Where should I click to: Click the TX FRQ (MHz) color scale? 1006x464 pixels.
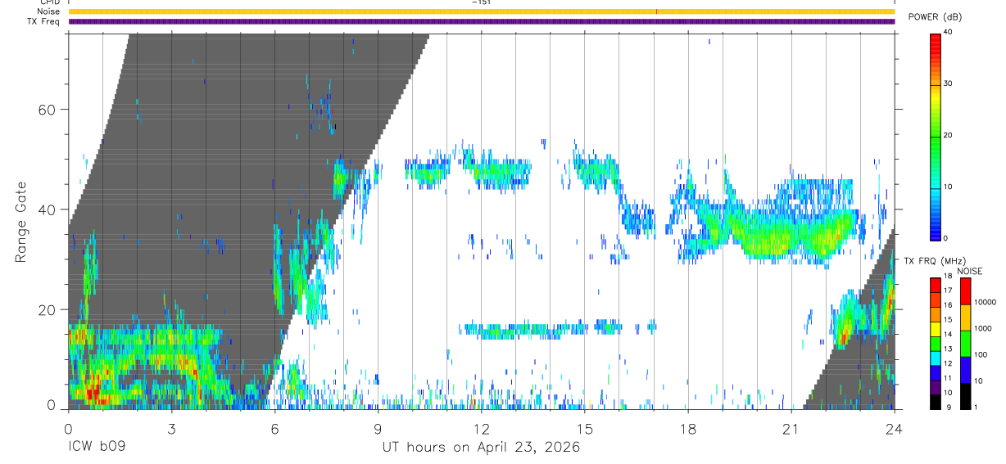tap(936, 343)
